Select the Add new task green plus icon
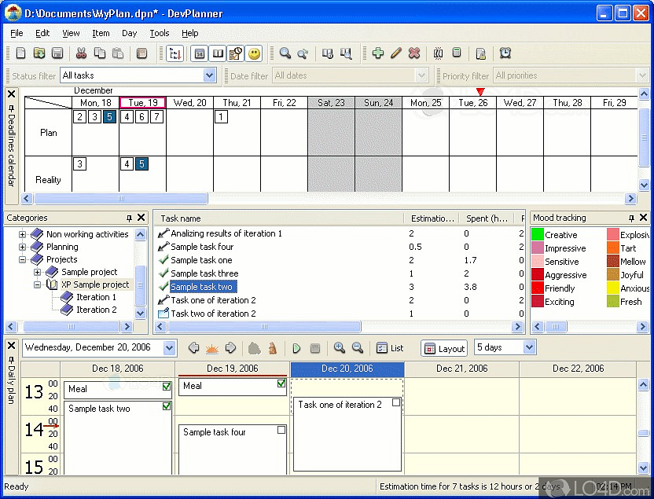This screenshot has height=499, width=654. pyautogui.click(x=378, y=53)
